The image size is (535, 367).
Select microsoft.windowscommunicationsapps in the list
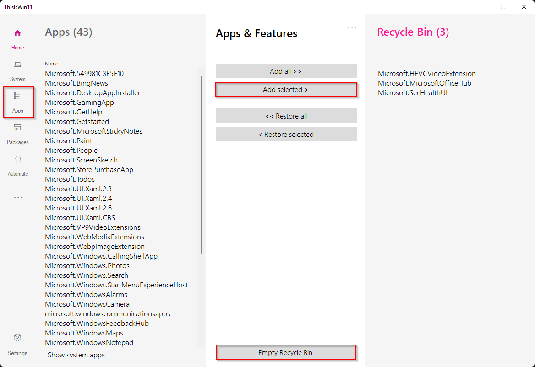tap(108, 313)
